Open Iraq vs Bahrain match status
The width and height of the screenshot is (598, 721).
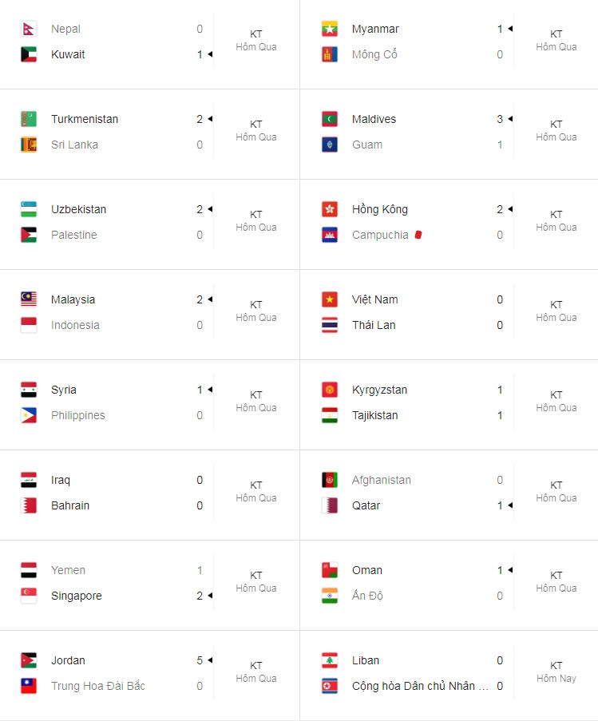tap(256, 492)
